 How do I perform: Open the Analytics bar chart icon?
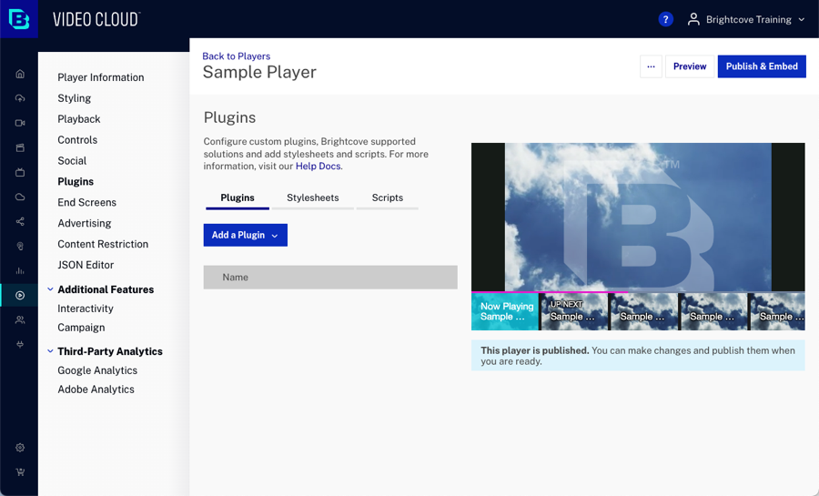click(x=20, y=270)
